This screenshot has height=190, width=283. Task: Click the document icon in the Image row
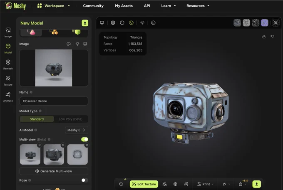click(x=85, y=44)
